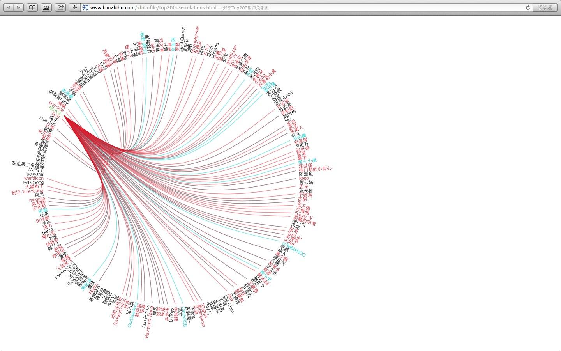
Task: Click the "MrToyy" node label
Action: click(x=171, y=316)
